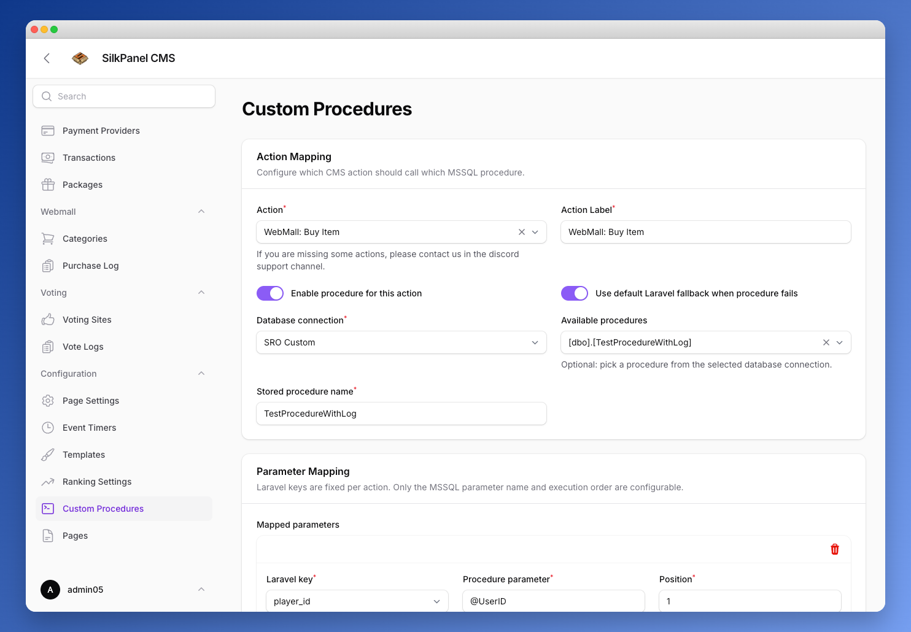Open the Action dropdown

(535, 232)
